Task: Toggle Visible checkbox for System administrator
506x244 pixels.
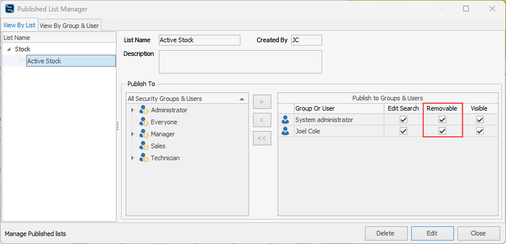Action: [x=480, y=120]
